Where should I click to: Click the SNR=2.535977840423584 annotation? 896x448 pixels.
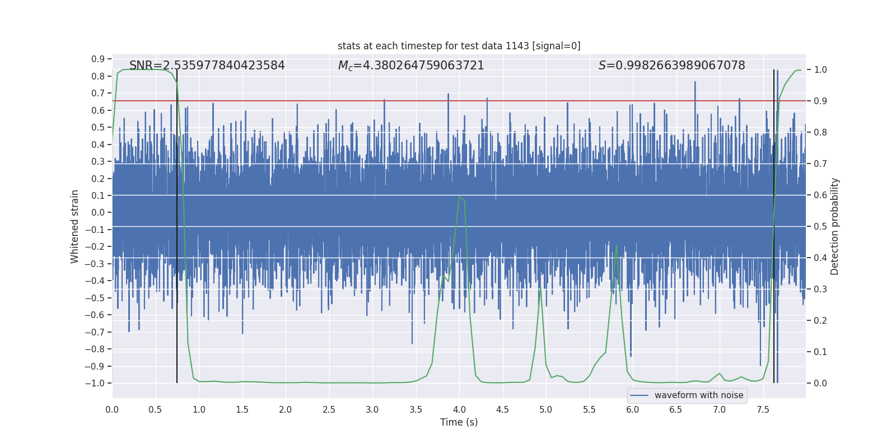207,66
